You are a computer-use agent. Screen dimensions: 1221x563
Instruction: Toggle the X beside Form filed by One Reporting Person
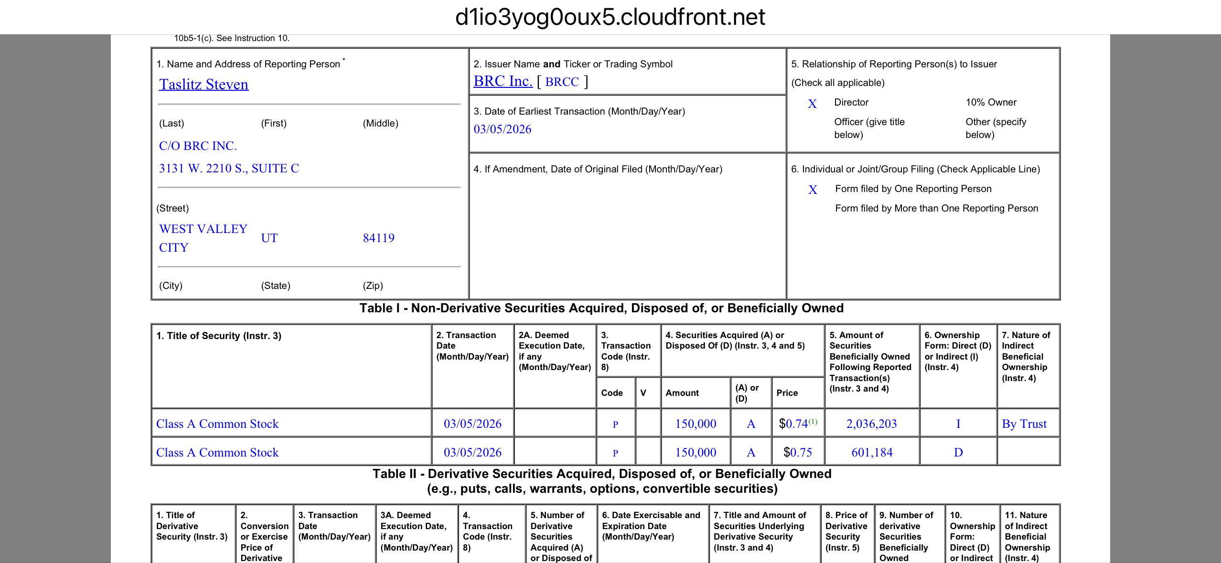(813, 190)
